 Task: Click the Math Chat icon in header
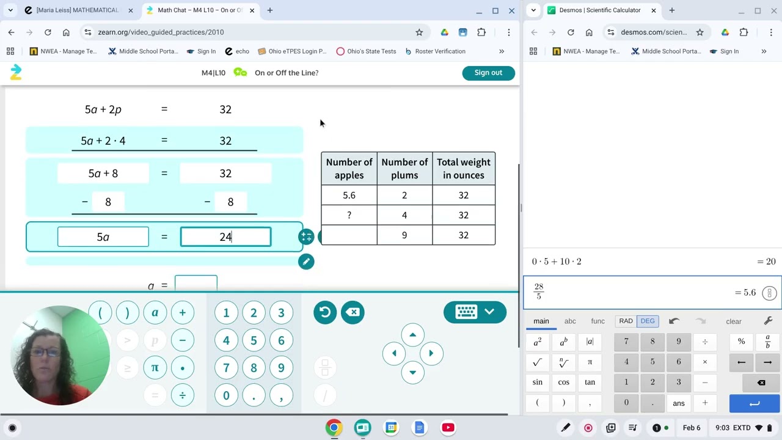(x=240, y=73)
